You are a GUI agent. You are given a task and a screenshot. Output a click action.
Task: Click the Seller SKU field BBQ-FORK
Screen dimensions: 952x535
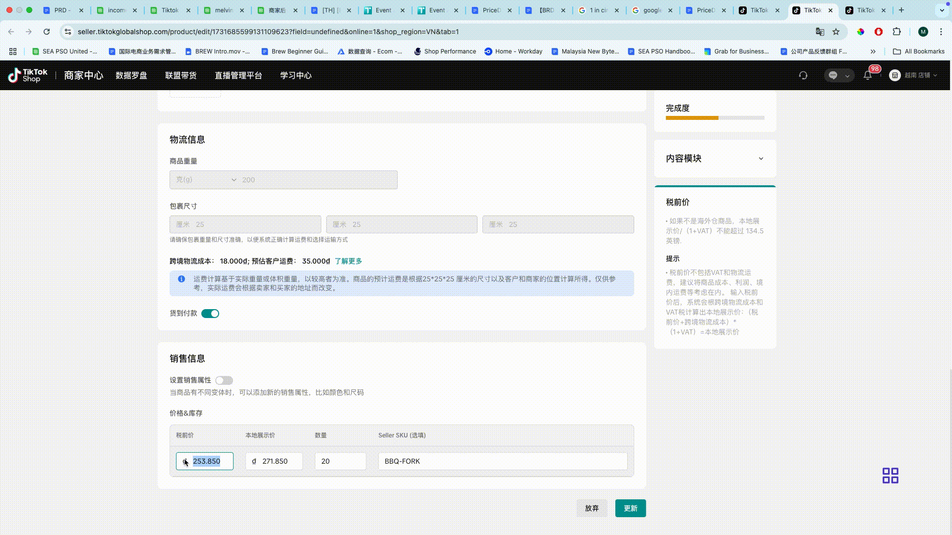(x=502, y=461)
